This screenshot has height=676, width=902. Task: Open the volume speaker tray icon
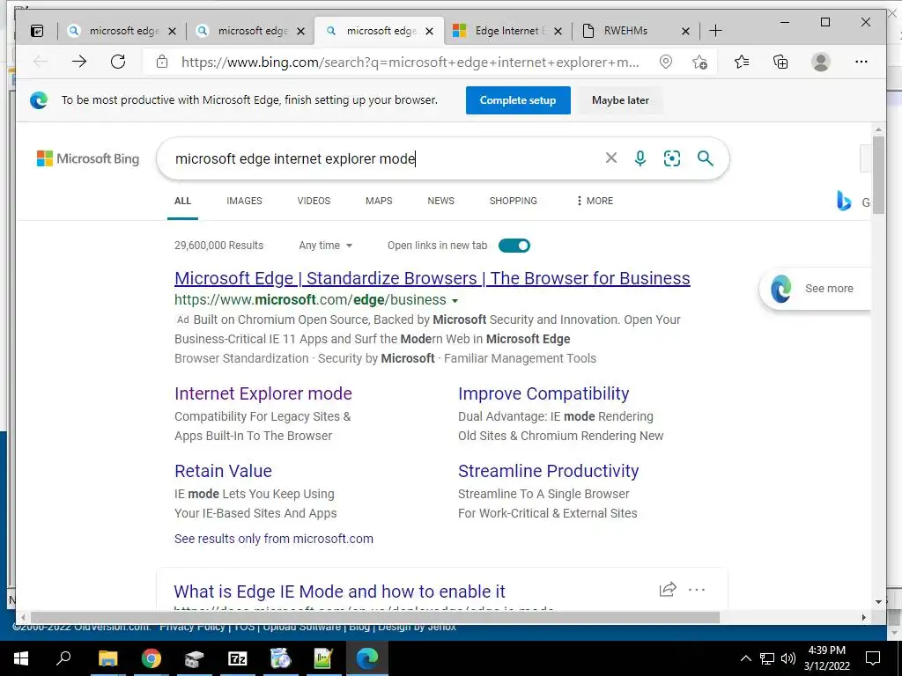pos(788,658)
